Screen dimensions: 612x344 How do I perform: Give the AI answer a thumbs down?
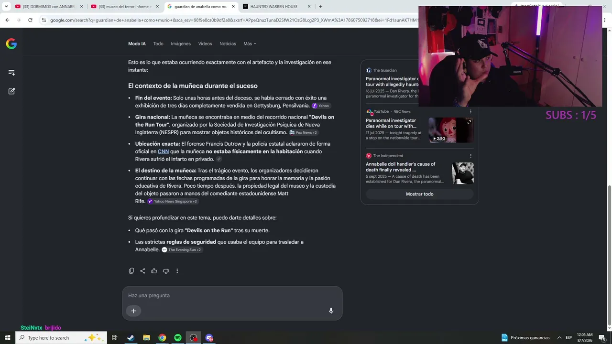(165, 271)
